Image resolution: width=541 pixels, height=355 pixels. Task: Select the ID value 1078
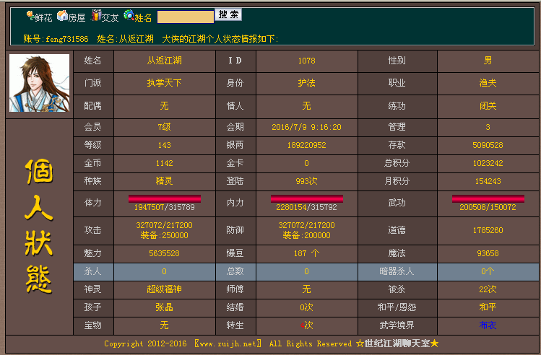(x=307, y=61)
